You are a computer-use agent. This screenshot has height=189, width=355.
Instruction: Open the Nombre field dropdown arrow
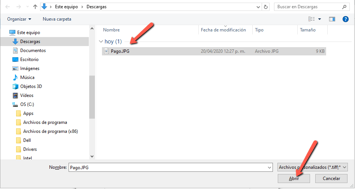pos(270,168)
